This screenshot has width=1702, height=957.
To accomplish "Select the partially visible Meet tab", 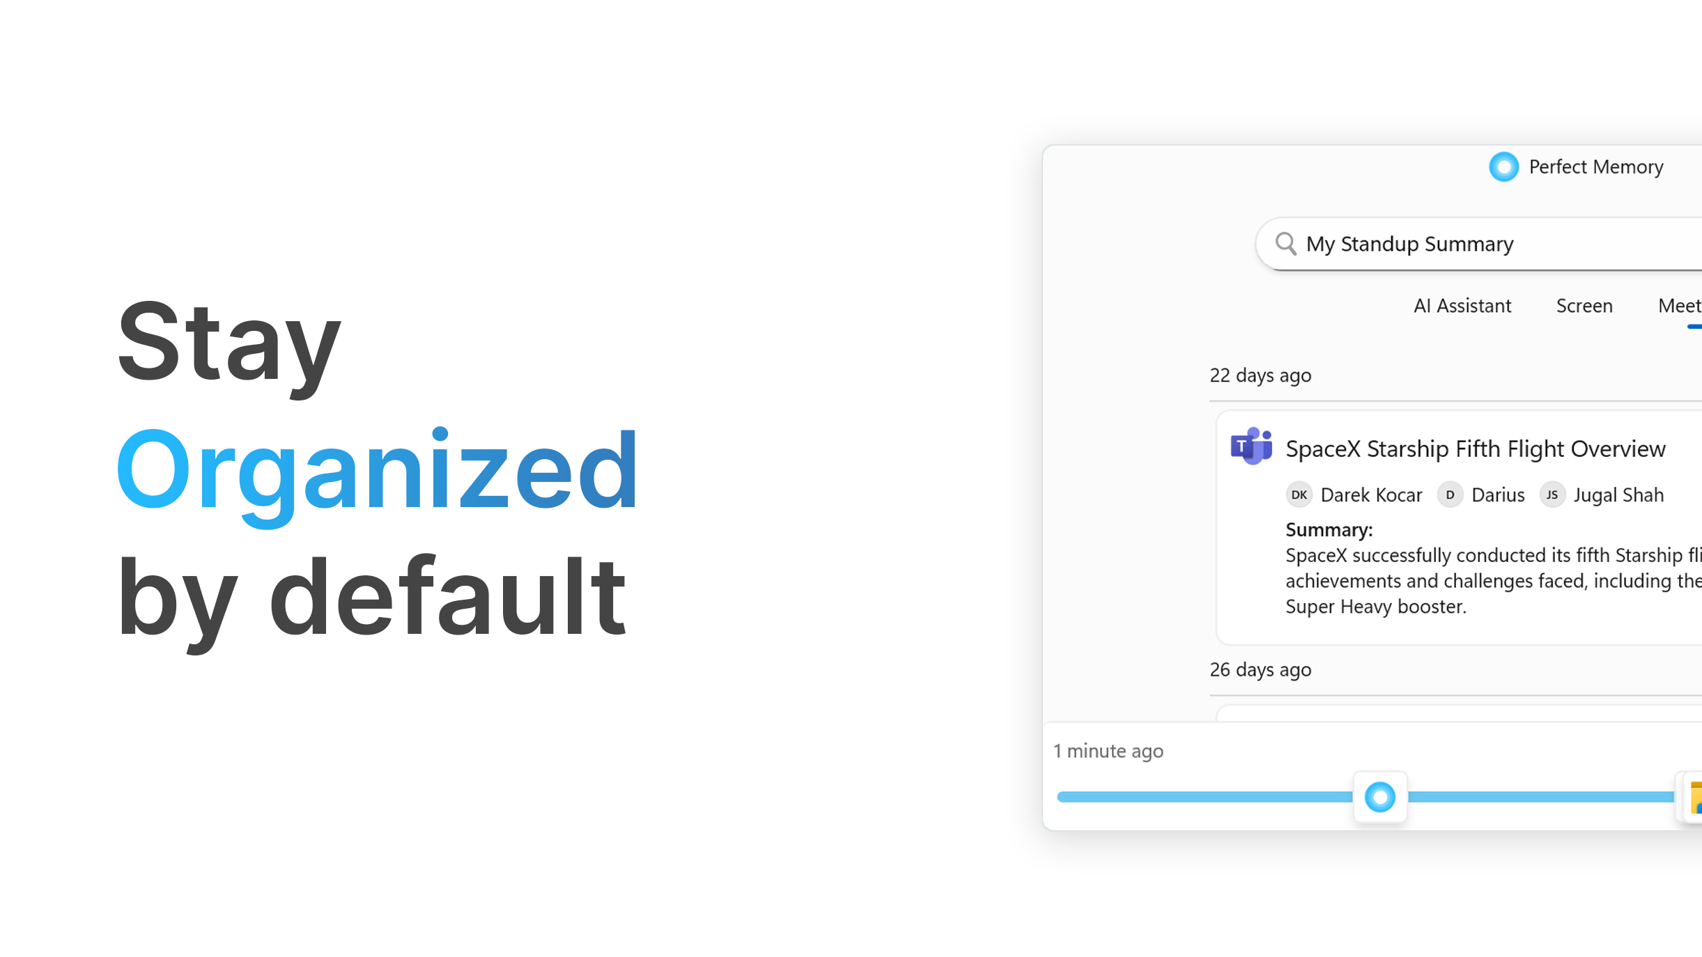I will point(1679,306).
